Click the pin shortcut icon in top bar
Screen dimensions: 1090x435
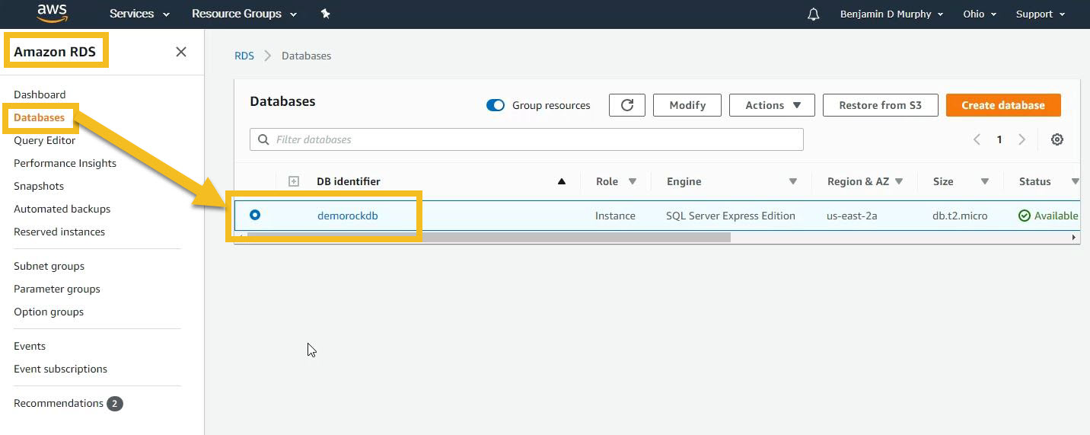point(326,14)
